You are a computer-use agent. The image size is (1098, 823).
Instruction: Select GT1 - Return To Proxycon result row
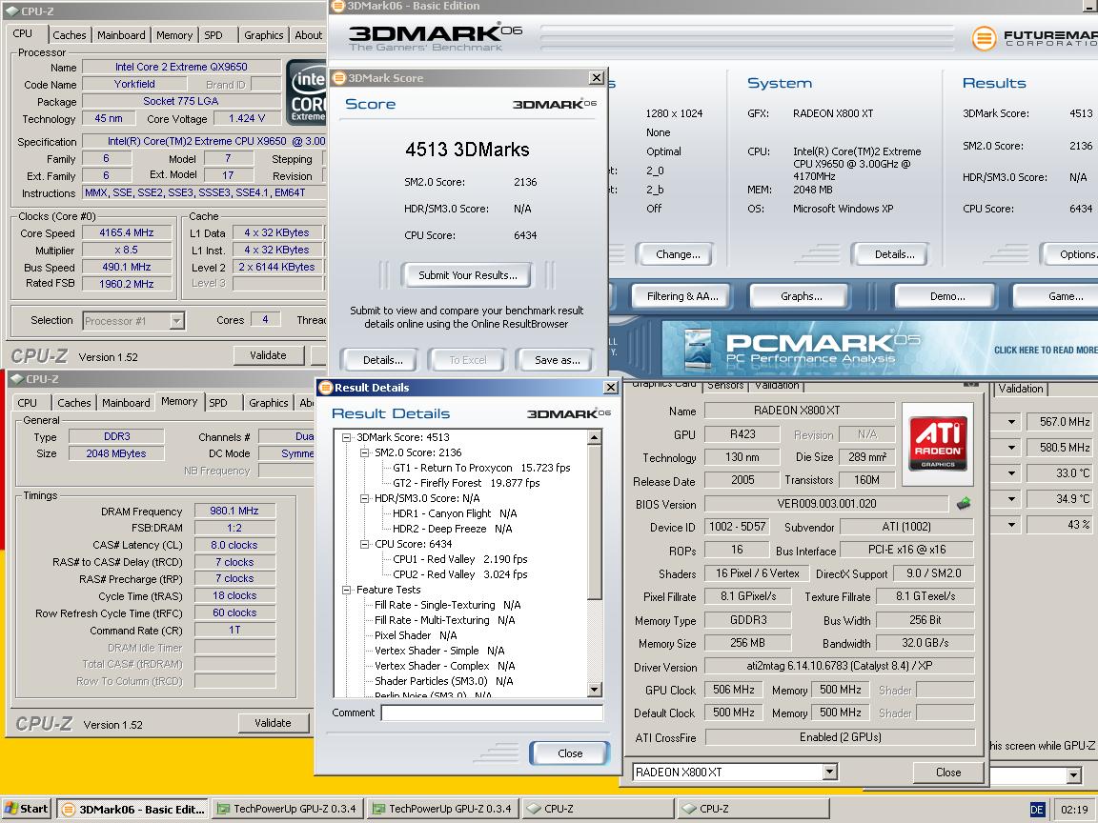[481, 469]
